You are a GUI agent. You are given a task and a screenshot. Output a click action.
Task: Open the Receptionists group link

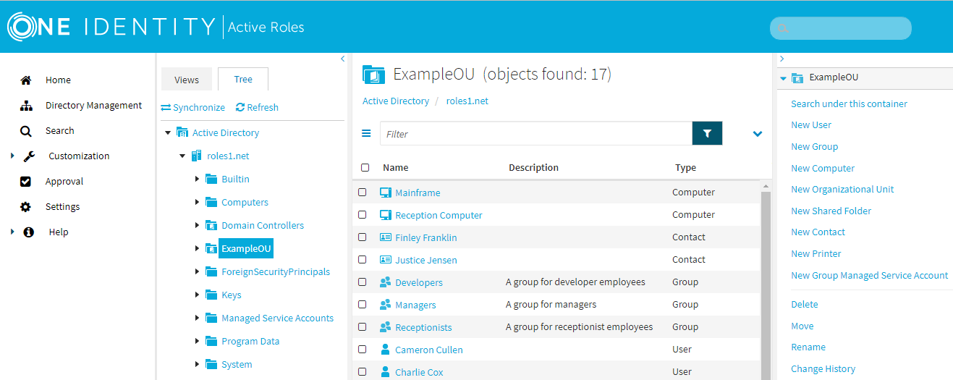point(423,328)
